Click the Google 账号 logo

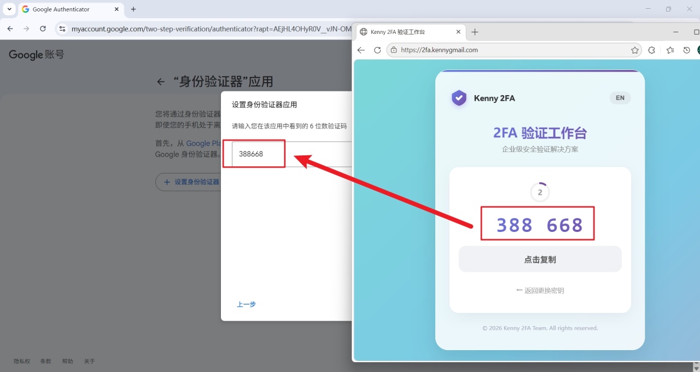click(x=36, y=55)
